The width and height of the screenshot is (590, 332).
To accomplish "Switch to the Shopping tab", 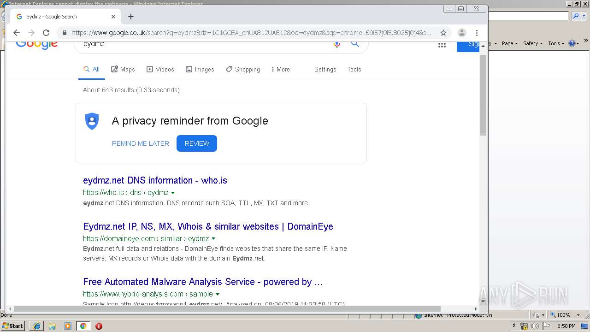I will (x=243, y=69).
